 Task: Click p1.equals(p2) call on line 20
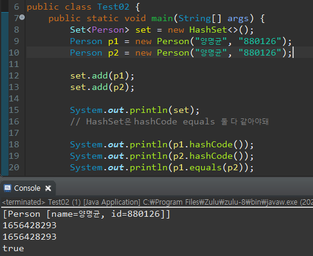[208, 168]
